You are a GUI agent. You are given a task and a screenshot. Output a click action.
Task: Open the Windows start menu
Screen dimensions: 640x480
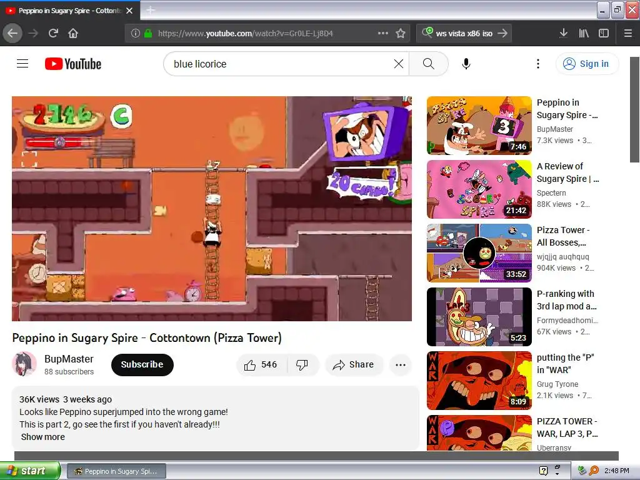tap(30, 471)
